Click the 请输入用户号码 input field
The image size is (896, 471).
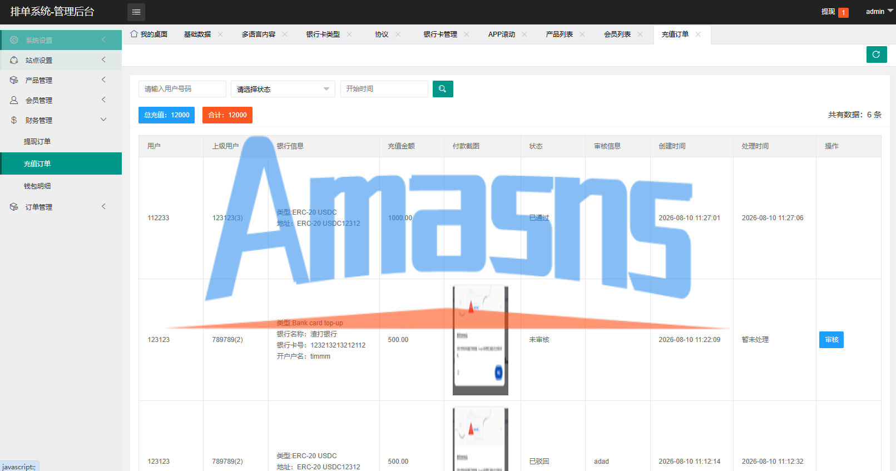tap(182, 89)
